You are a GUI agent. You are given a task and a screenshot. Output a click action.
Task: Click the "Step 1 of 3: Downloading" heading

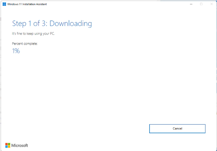pyautogui.click(x=52, y=23)
